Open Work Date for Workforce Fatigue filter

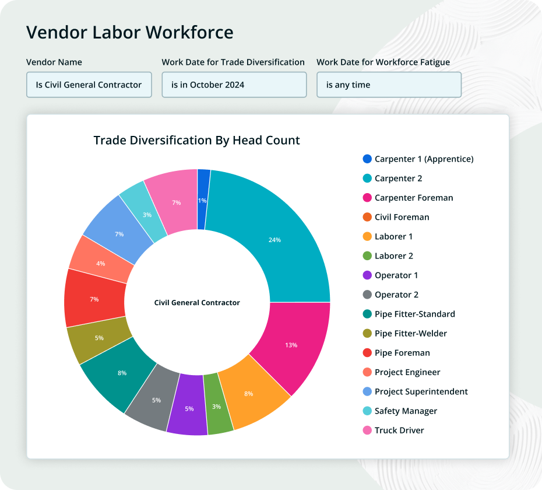tap(389, 85)
